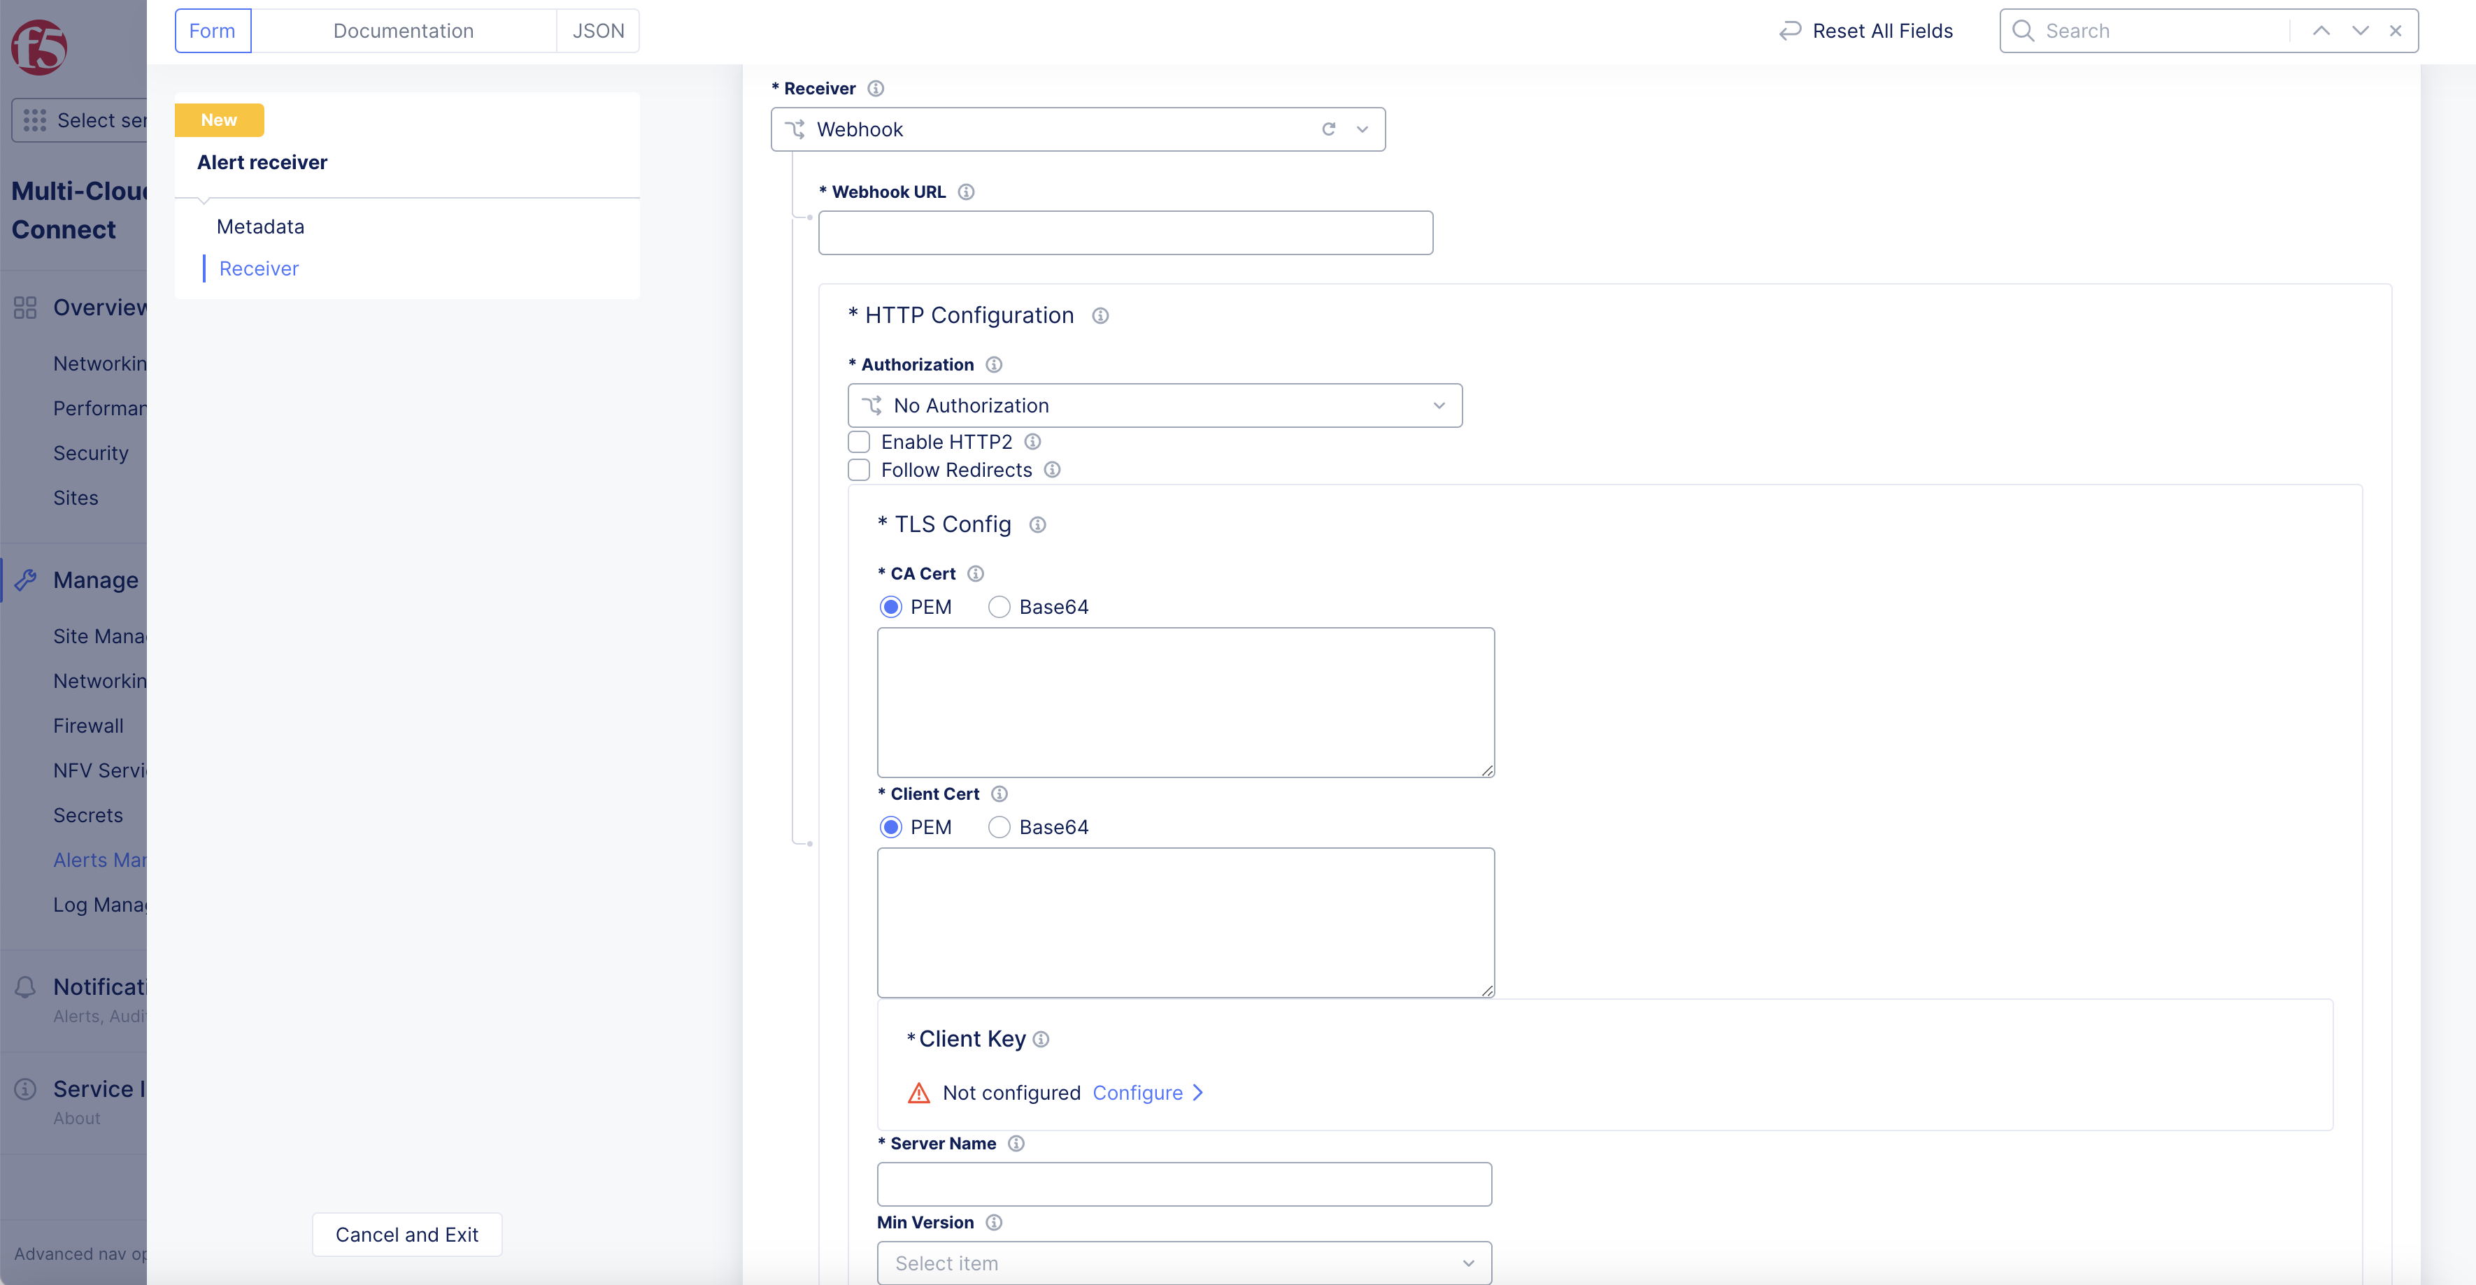Click the Configure chevron arrow

coord(1197,1093)
